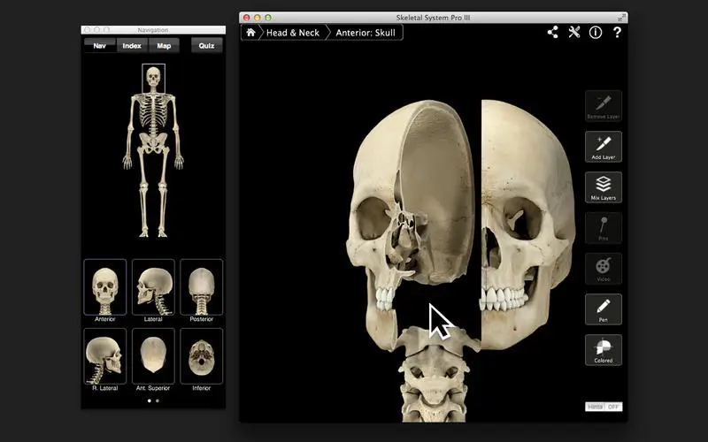This screenshot has width=708, height=442.
Task: Go to the Home icon in breadcrumb
Action: tap(250, 33)
